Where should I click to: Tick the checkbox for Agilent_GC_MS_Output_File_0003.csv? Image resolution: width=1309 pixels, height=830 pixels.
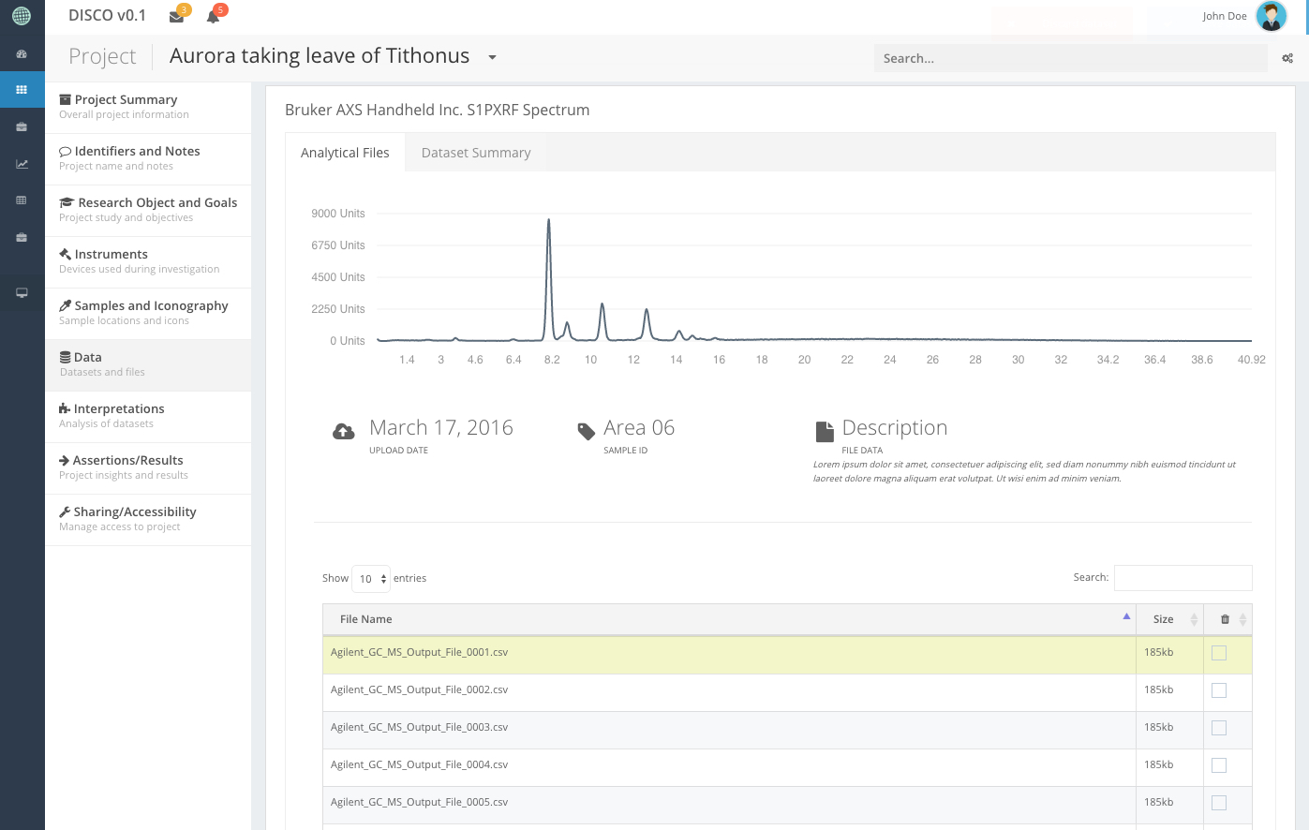[x=1219, y=728]
